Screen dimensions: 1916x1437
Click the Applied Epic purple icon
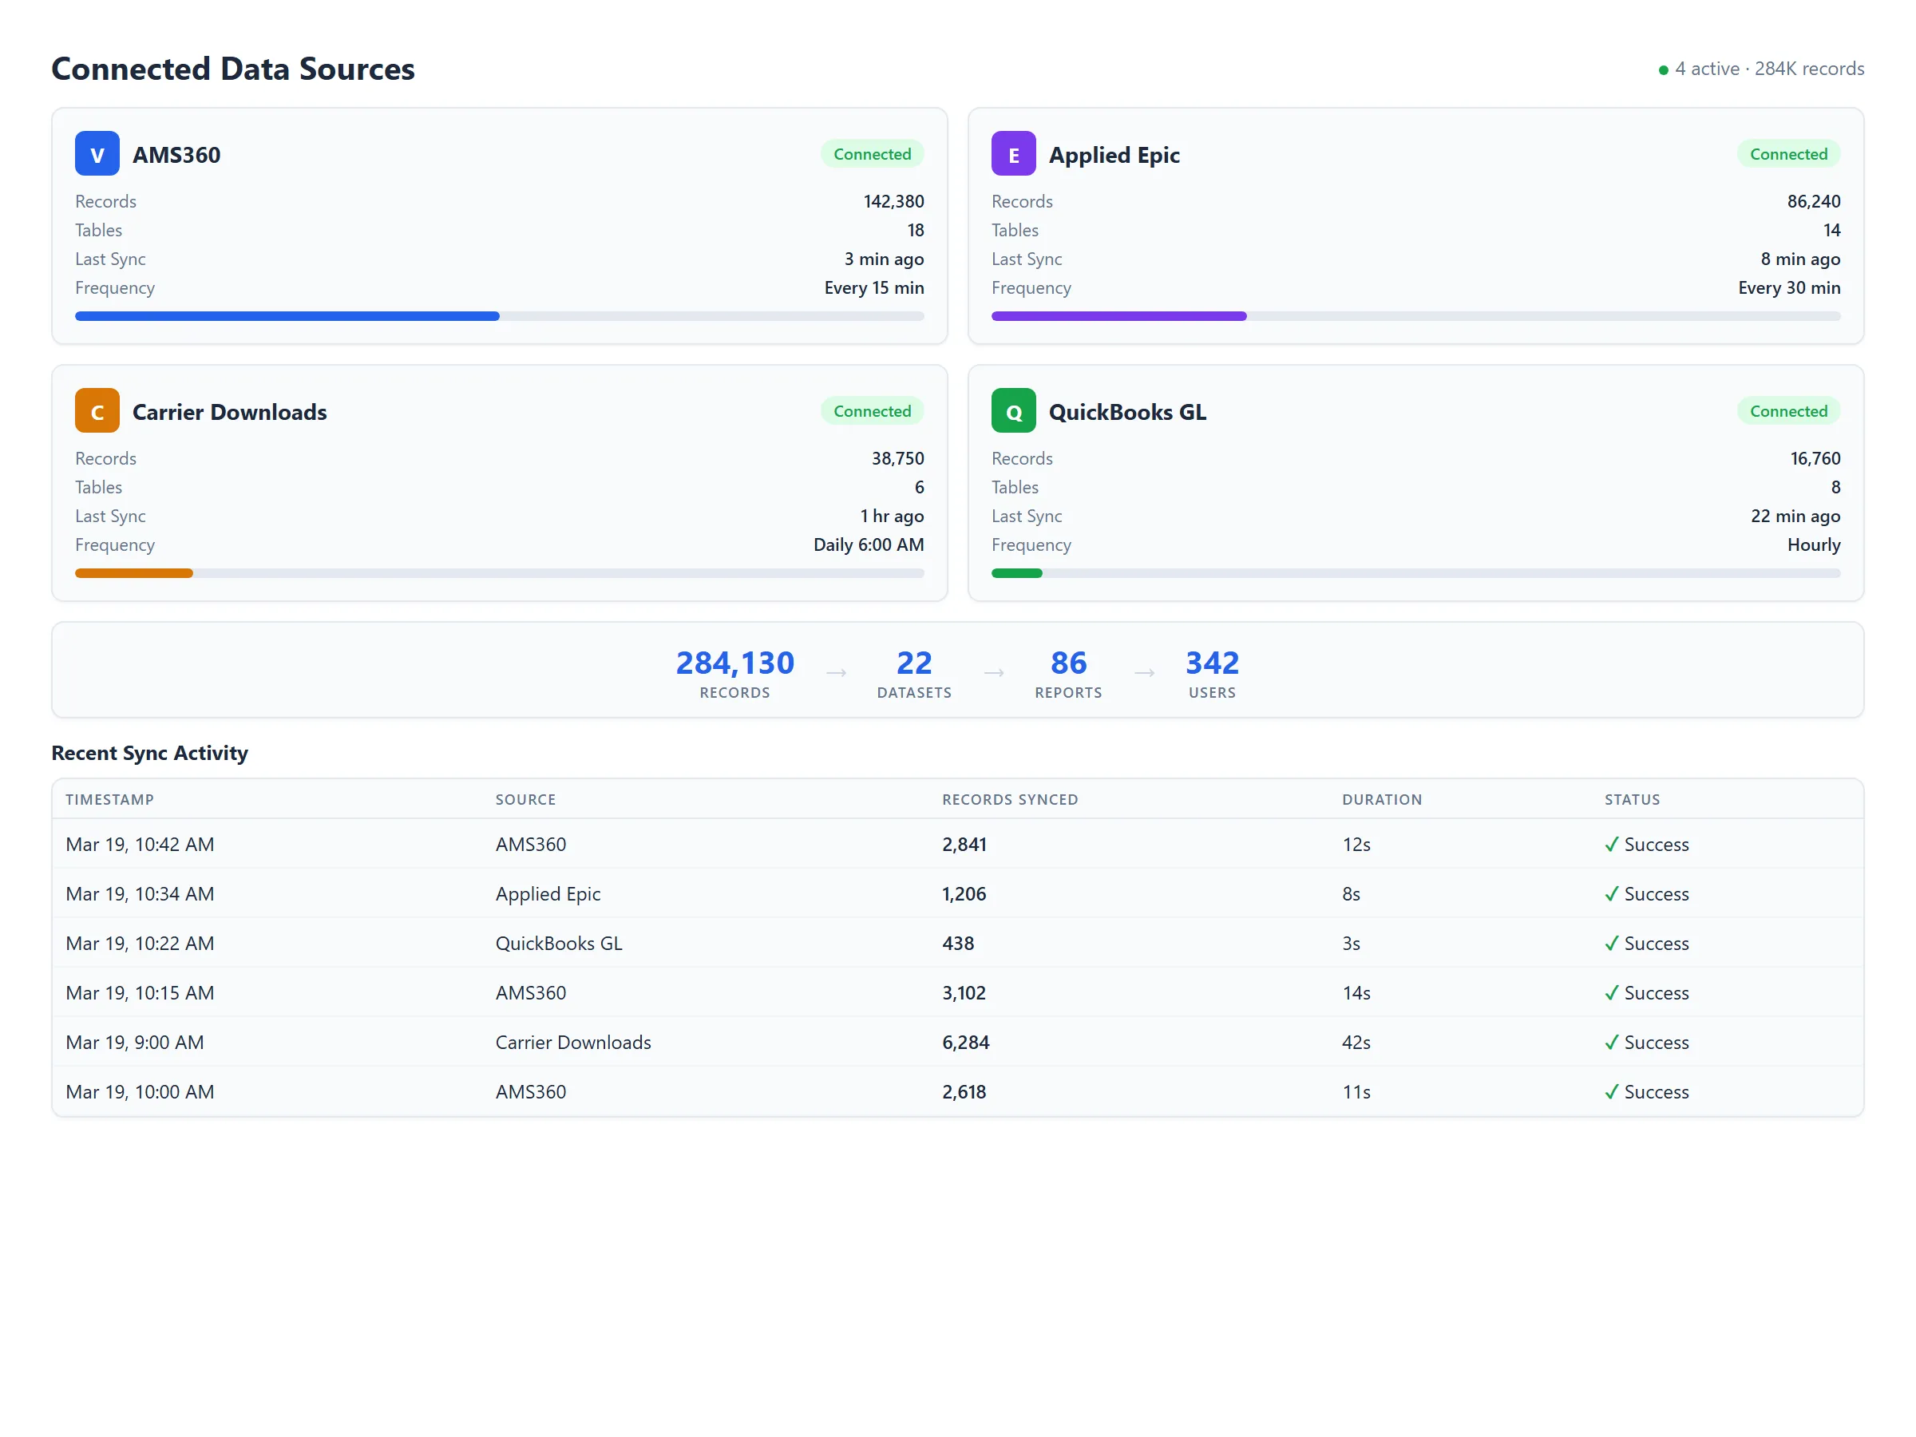click(x=1012, y=153)
